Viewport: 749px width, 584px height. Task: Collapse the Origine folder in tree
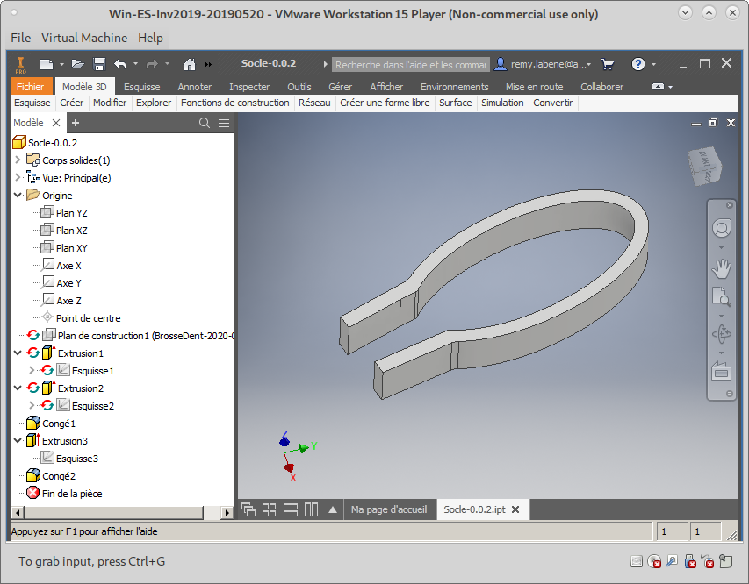coord(18,196)
